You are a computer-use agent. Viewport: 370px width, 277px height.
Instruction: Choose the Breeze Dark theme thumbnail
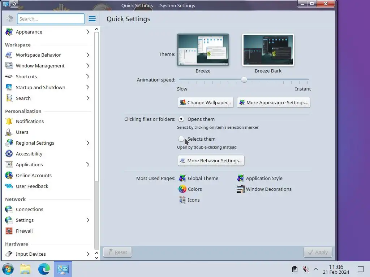coord(268,50)
